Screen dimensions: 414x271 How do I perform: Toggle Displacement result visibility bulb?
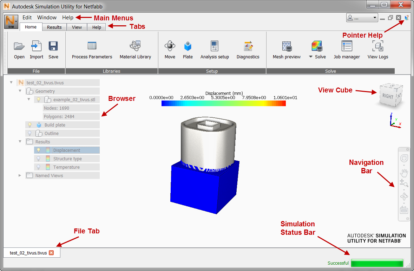tap(38, 150)
